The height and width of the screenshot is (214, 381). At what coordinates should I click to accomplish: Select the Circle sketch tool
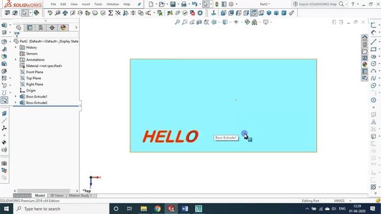pos(373,64)
